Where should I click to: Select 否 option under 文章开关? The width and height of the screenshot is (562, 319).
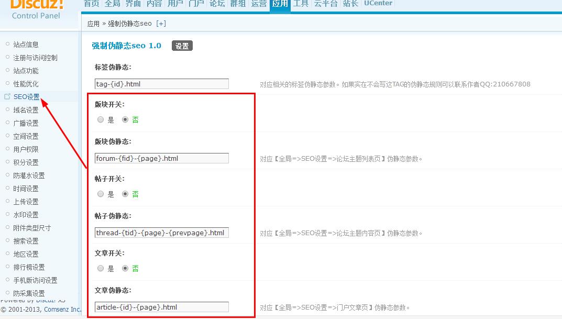pos(124,268)
